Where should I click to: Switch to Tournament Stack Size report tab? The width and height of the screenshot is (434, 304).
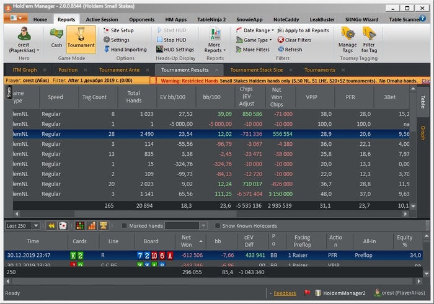257,70
